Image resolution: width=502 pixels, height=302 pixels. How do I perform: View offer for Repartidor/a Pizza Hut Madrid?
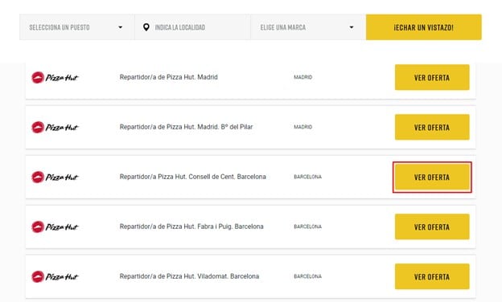432,77
